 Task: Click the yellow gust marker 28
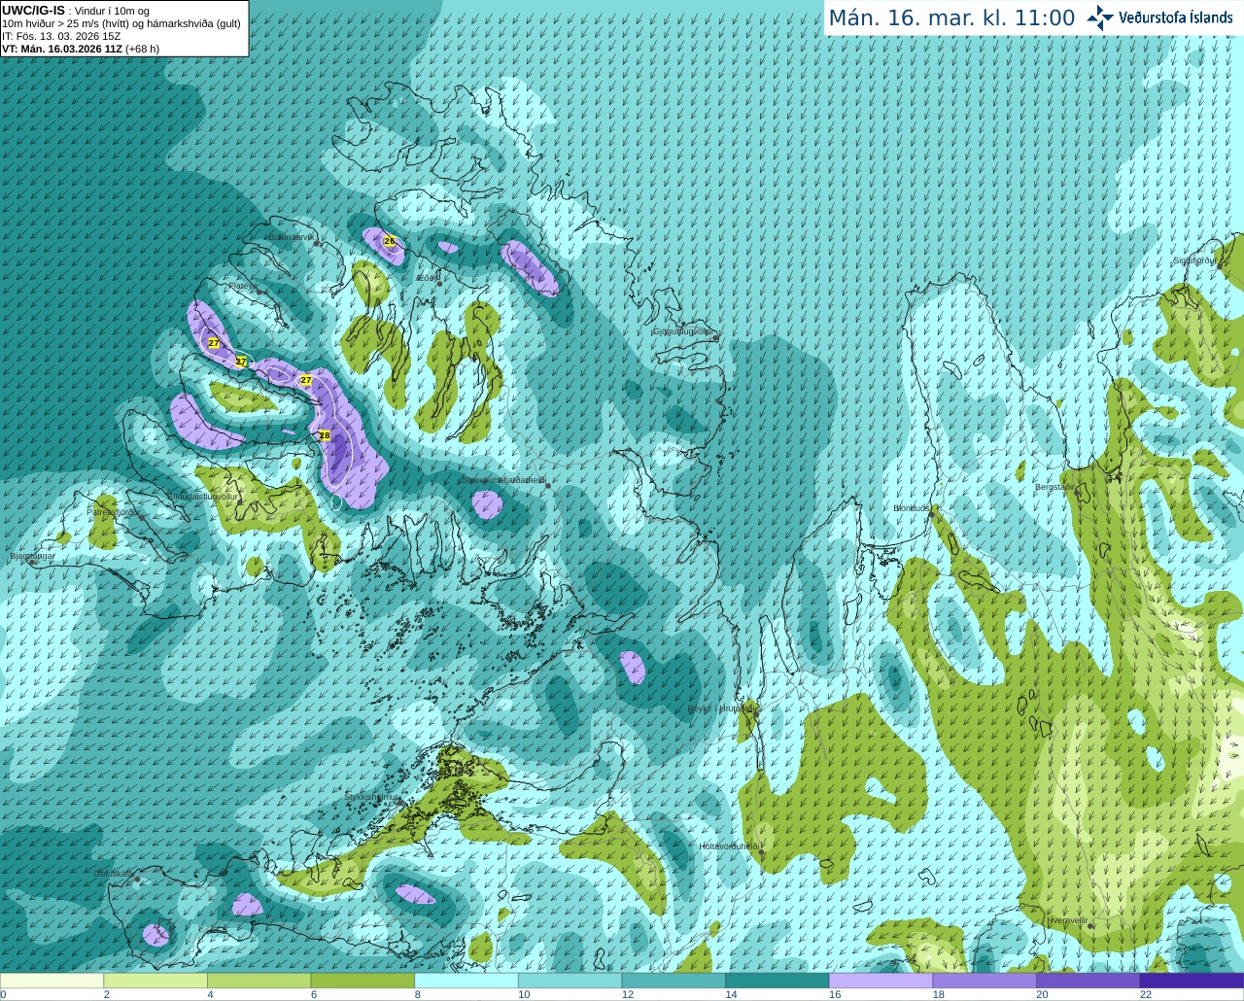325,435
